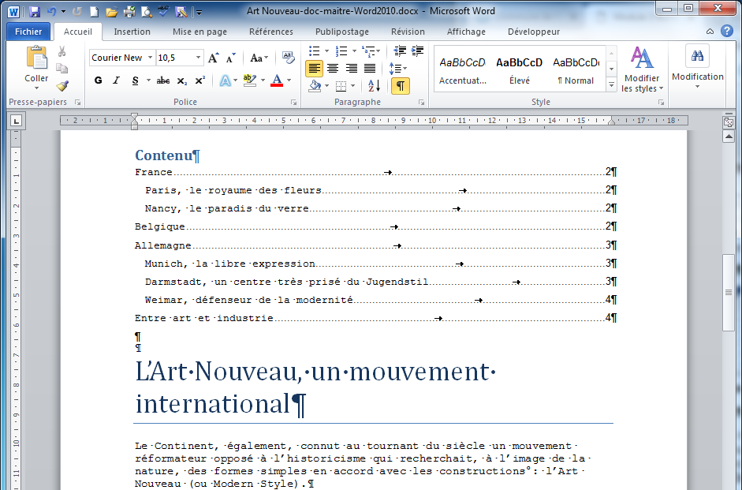
Task: Hide the paragraph marks (¶)
Action: 401,86
